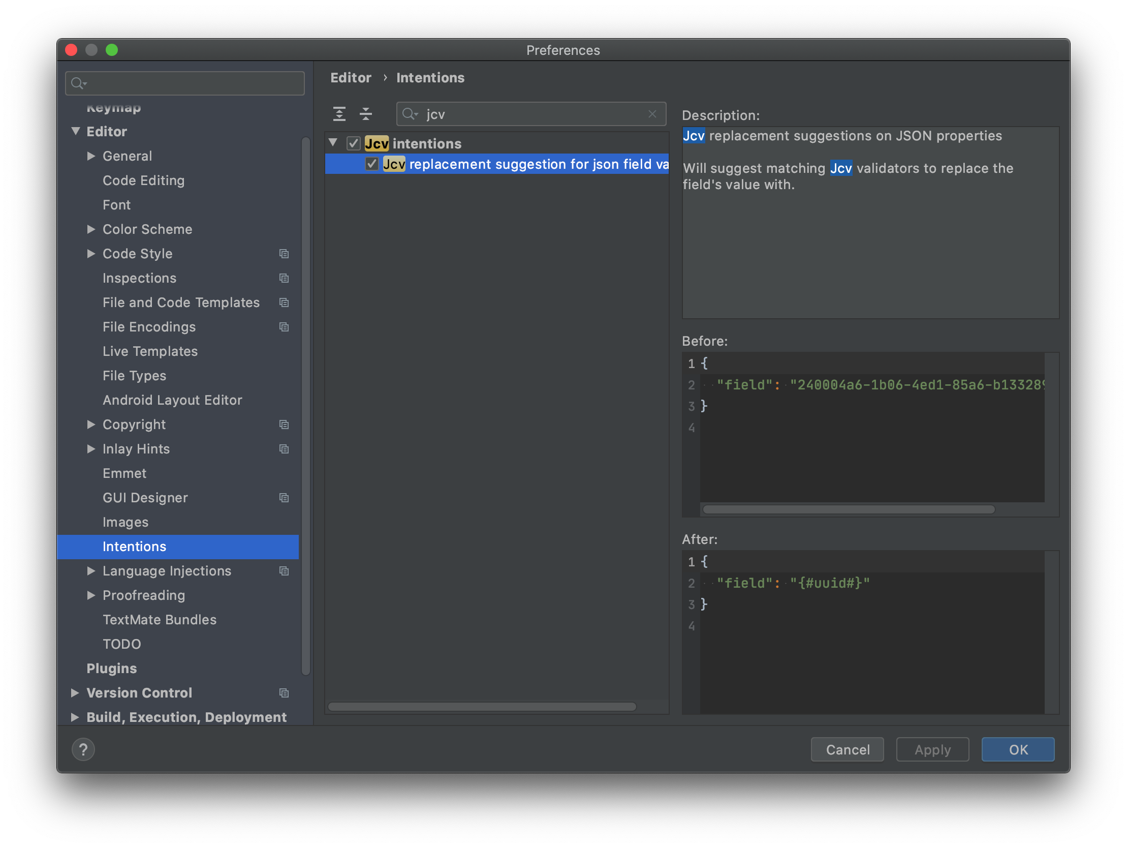Open the Live Templates settings page
Viewport: 1127px width, 848px height.
pos(150,351)
